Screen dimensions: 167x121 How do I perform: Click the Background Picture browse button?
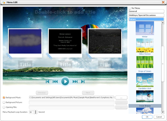tap(121, 102)
